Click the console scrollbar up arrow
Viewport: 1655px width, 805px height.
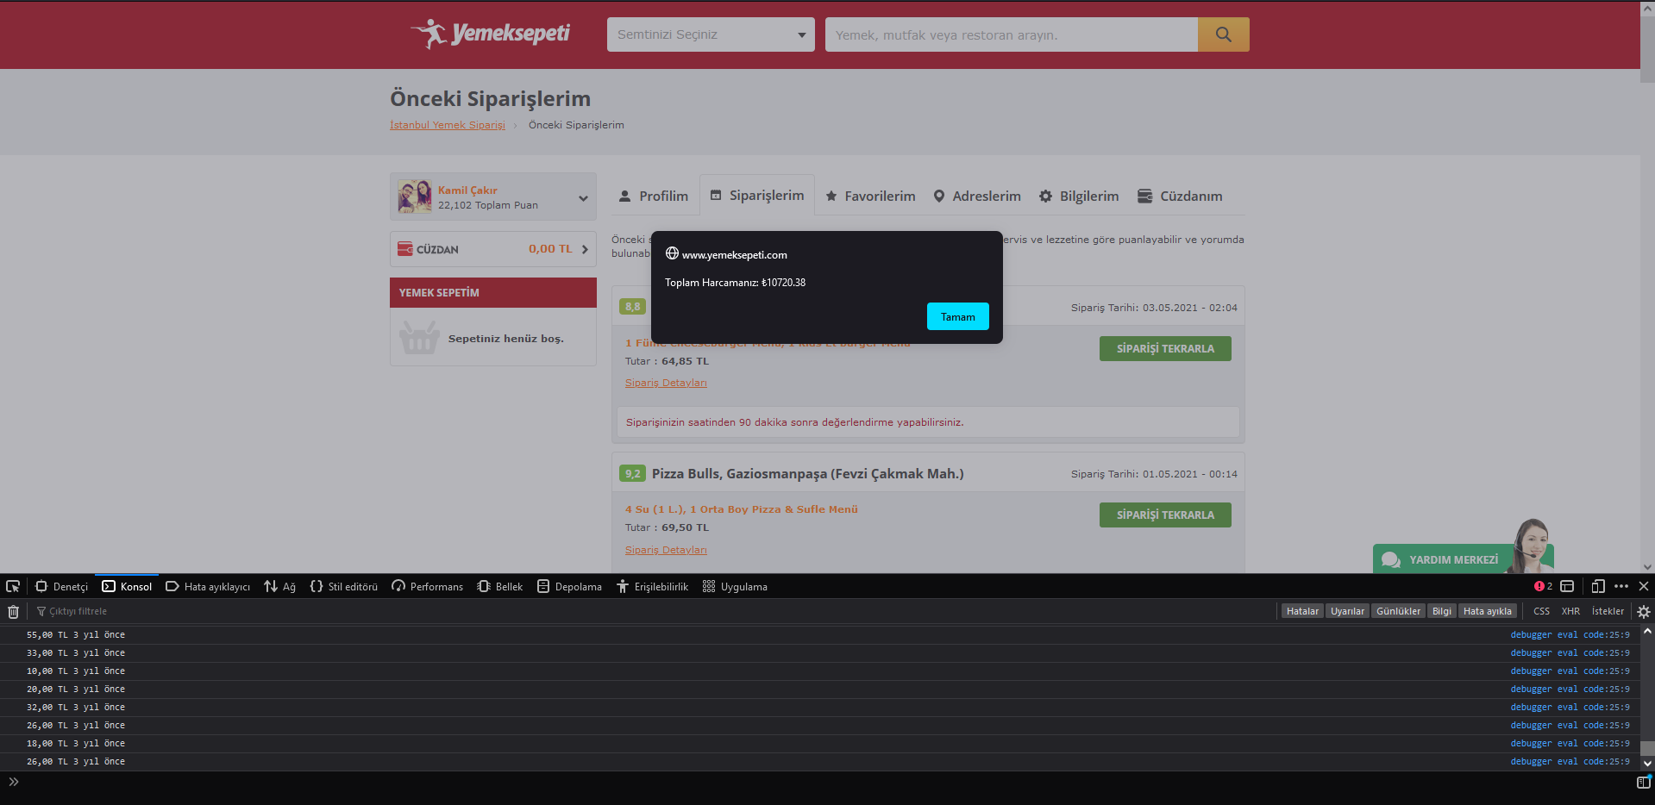click(1647, 632)
